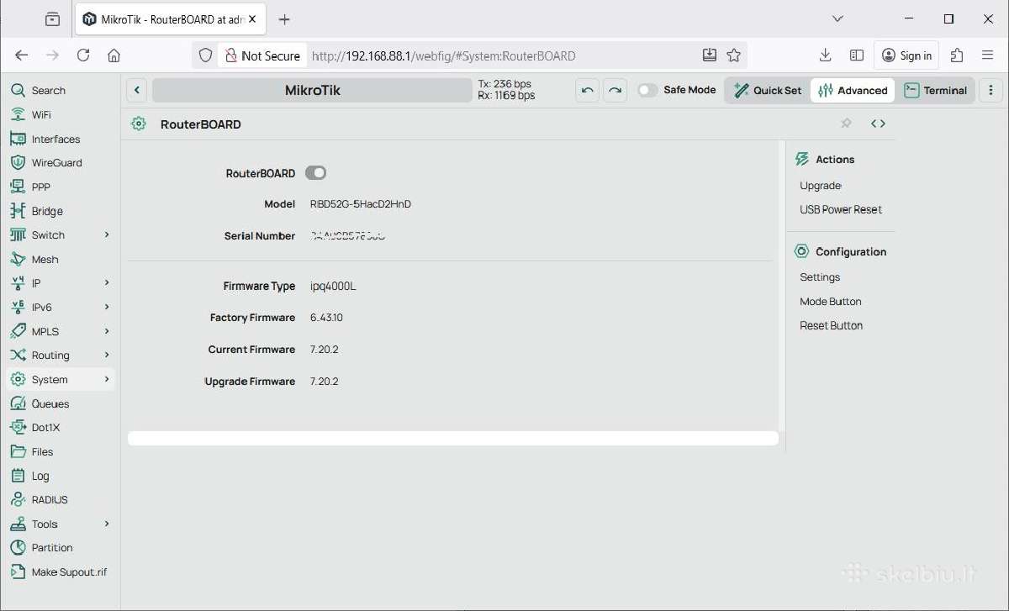Close the MikroTik browser tab
The height and width of the screenshot is (611, 1009).
pos(252,19)
